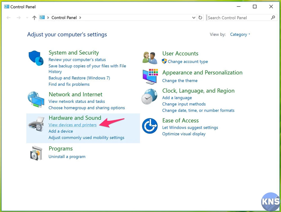
Task: Open Clock, Language, and Region globe-clock icon
Action: 149,97
